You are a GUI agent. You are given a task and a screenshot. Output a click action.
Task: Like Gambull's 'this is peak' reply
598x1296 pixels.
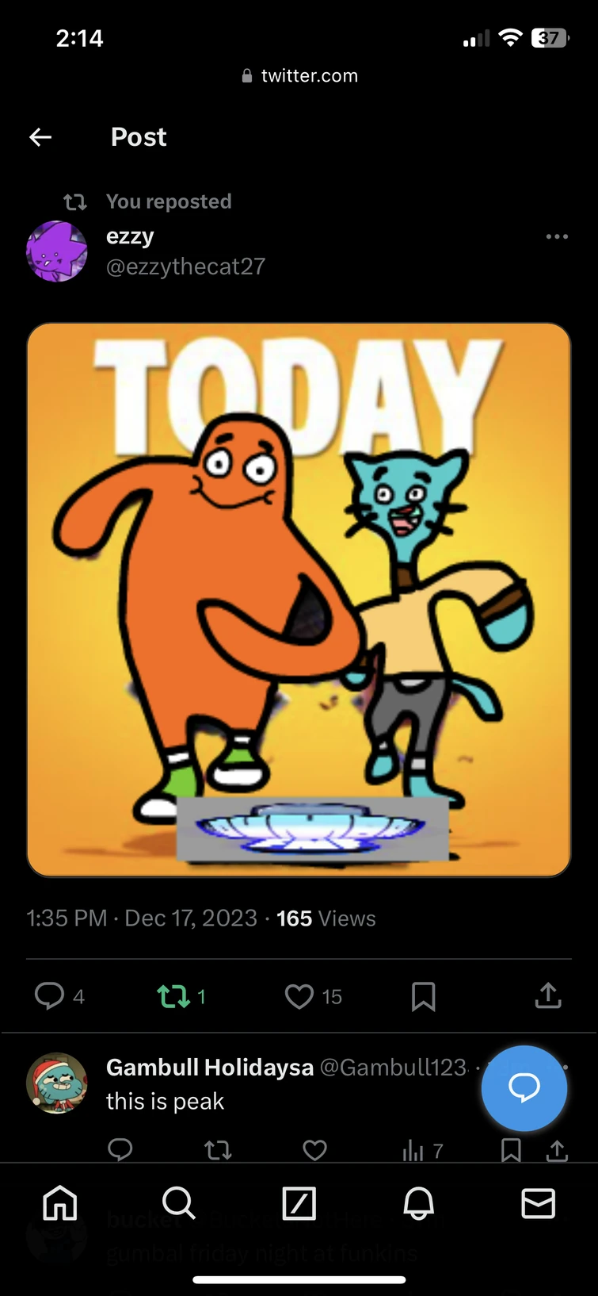point(315,1149)
